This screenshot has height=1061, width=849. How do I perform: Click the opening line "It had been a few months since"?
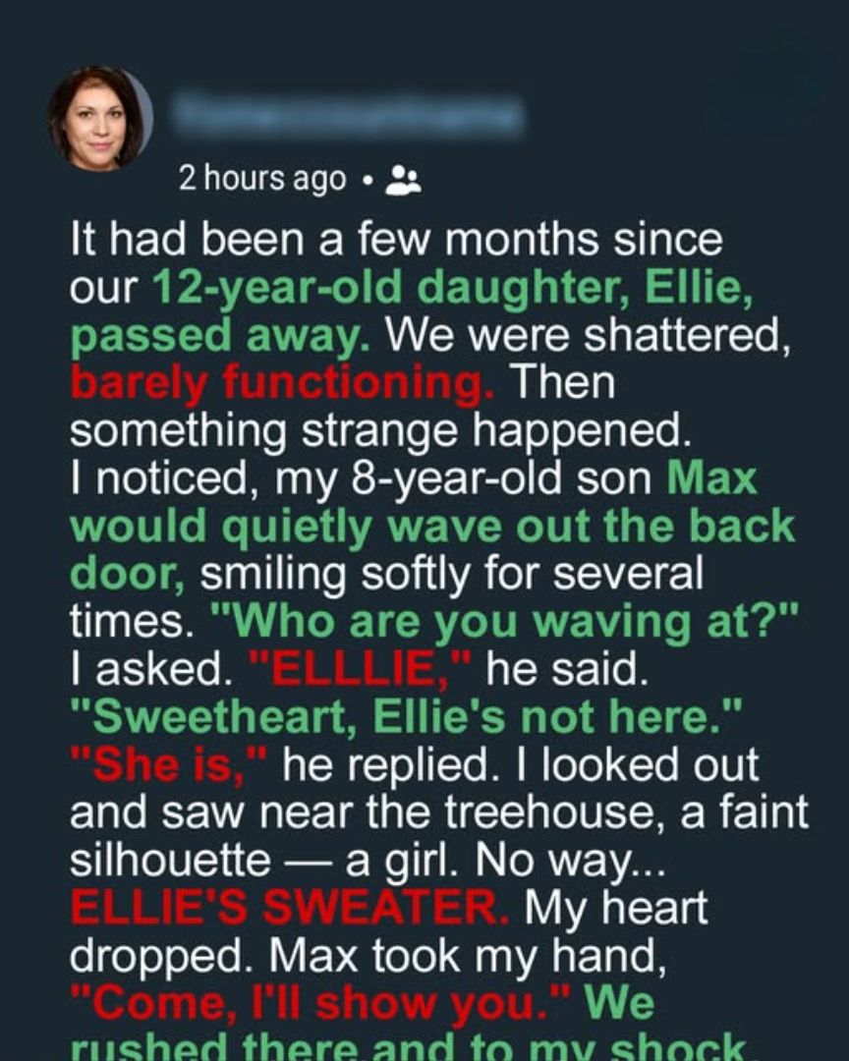click(396, 240)
